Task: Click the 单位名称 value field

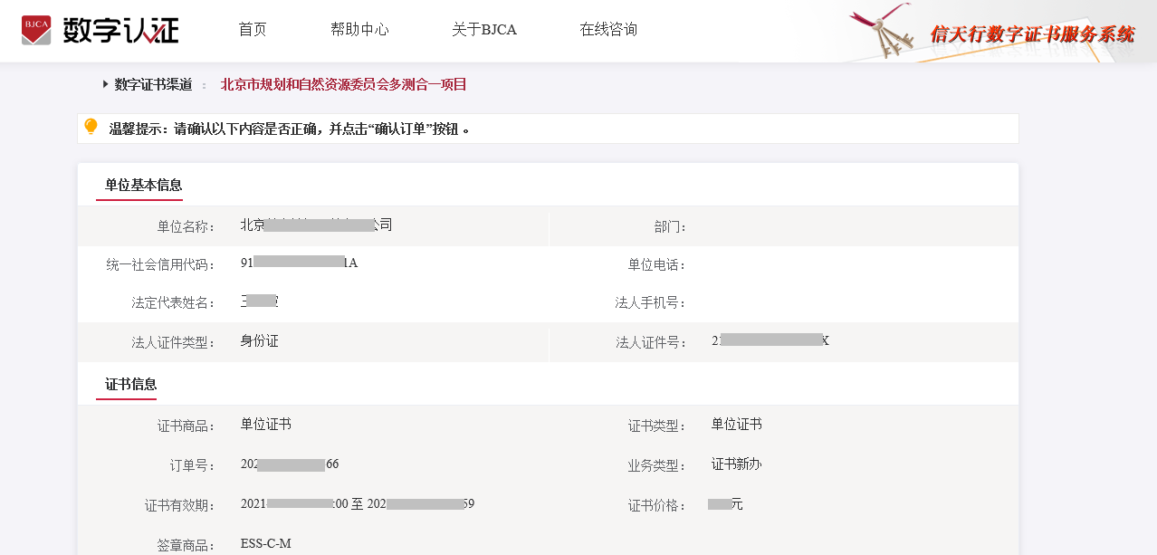Action: [316, 225]
